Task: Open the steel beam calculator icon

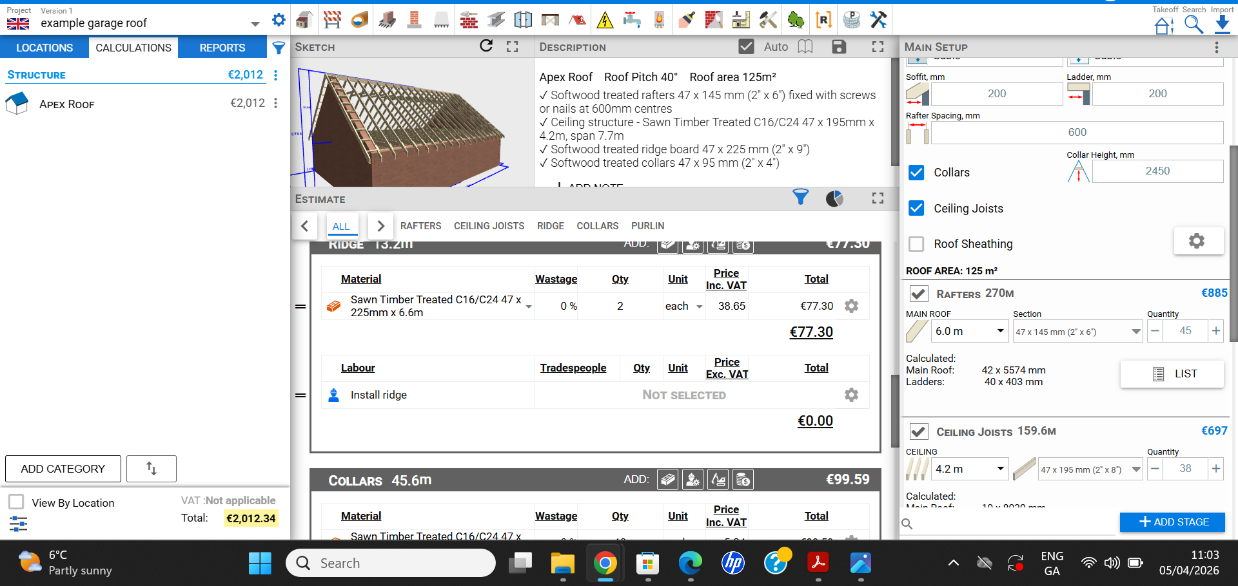Action: point(496,20)
